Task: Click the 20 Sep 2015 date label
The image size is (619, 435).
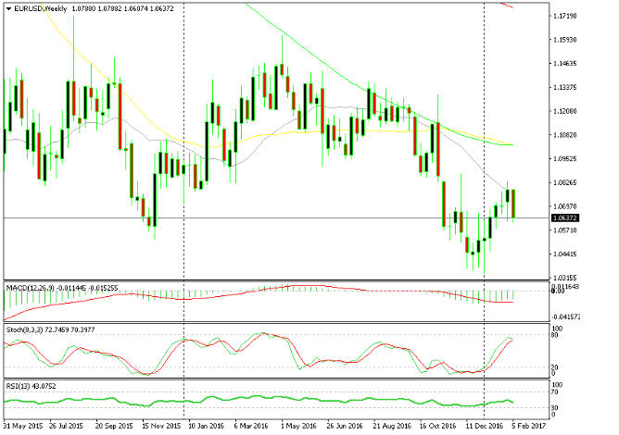Action: coord(114,426)
